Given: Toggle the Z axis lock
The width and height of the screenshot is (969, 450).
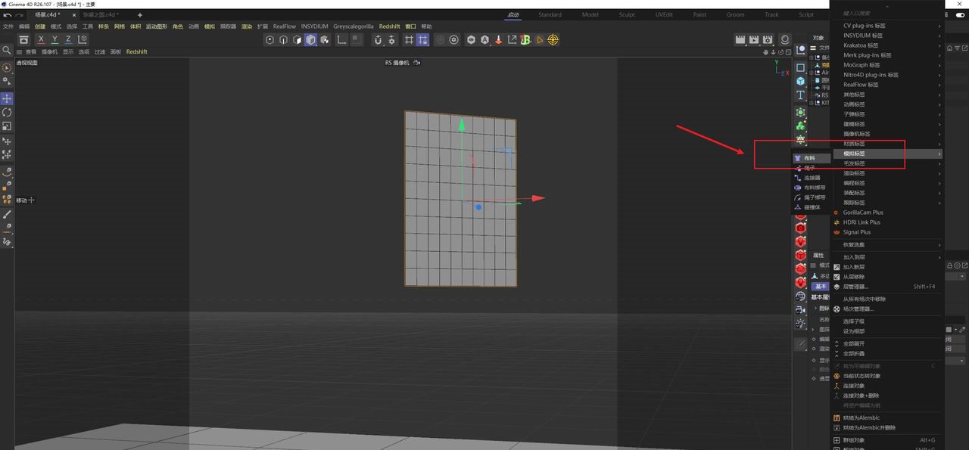Looking at the screenshot, I should point(68,39).
